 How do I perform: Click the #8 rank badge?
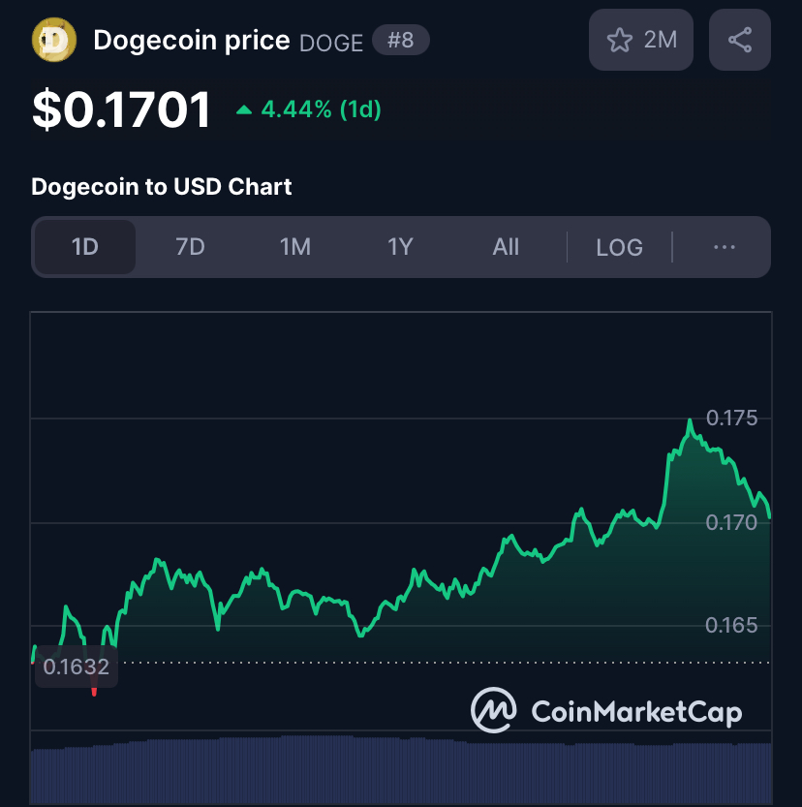[400, 41]
